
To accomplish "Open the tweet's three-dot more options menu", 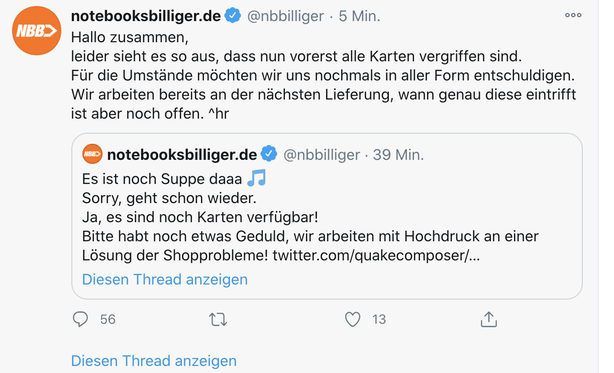I will click(573, 16).
